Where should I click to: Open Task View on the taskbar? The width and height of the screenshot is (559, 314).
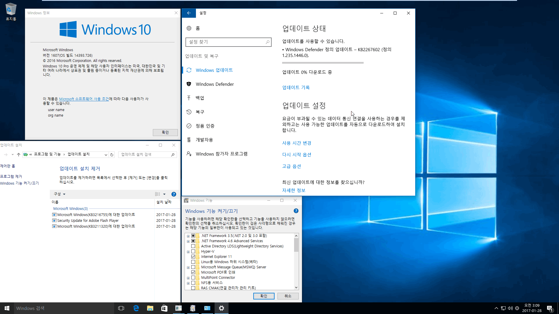(121, 308)
